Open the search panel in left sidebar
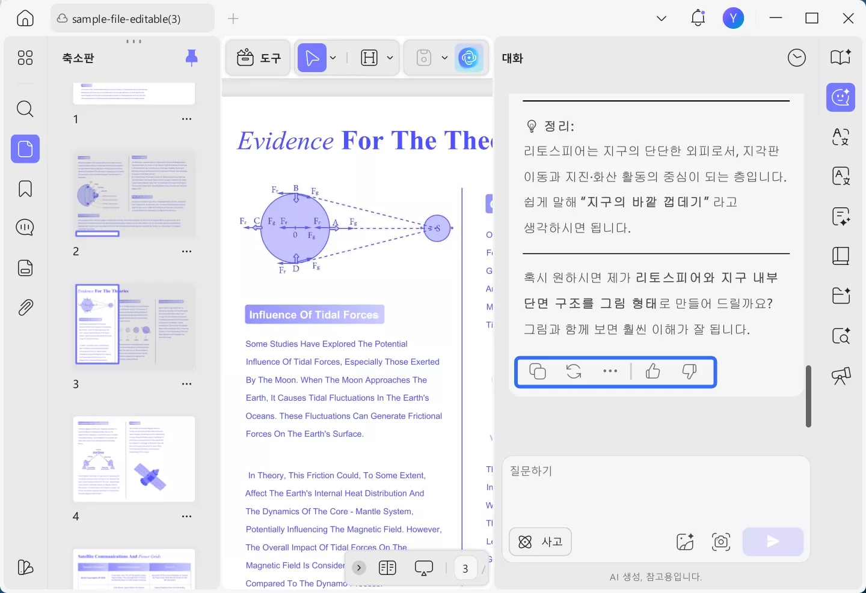 (x=25, y=109)
